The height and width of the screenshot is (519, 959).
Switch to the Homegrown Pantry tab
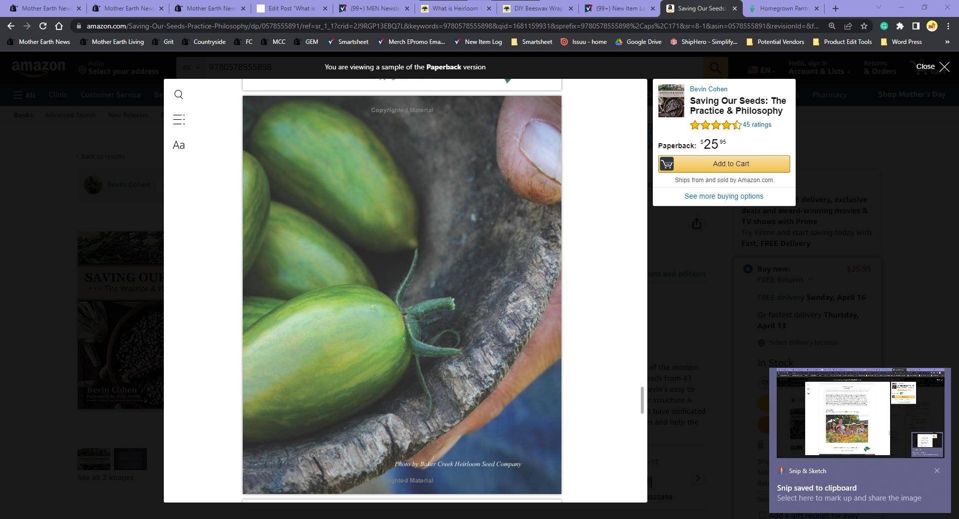[x=785, y=8]
